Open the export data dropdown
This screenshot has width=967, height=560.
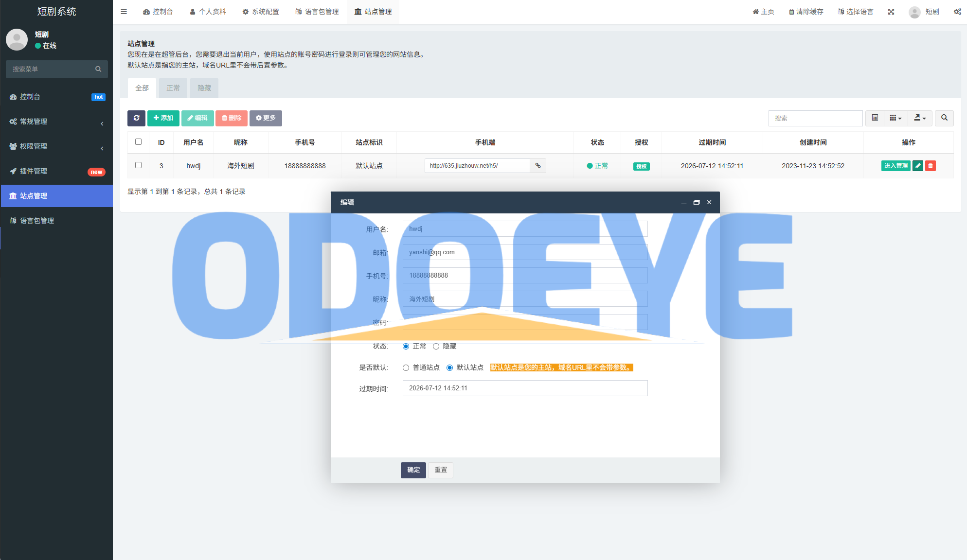[x=919, y=118]
